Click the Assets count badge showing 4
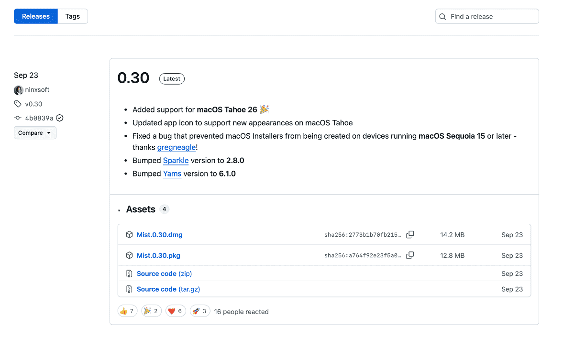Screen dimensions: 574x339 pyautogui.click(x=164, y=209)
